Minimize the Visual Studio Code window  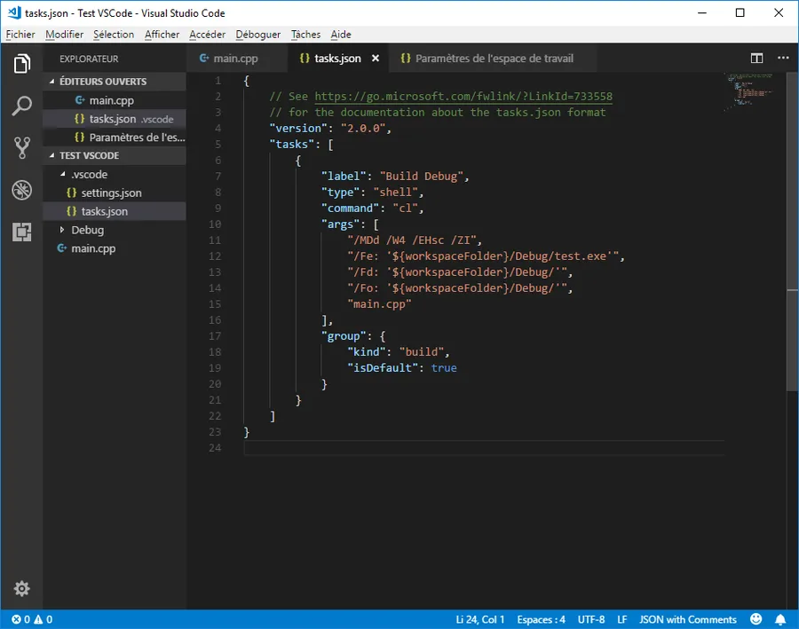tap(702, 12)
